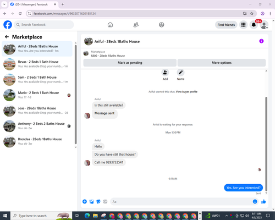275x220 pixels.
Task: Attach a photo with image icon
Action: (x=91, y=202)
